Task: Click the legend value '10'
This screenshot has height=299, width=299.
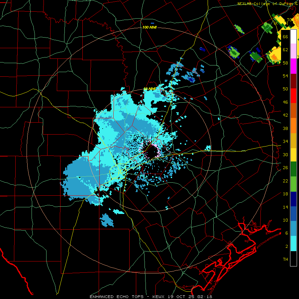Action: pyautogui.click(x=285, y=220)
